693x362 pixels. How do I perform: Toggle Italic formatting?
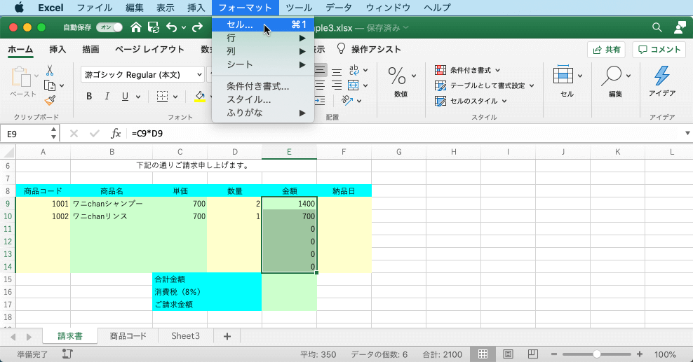[x=107, y=96]
